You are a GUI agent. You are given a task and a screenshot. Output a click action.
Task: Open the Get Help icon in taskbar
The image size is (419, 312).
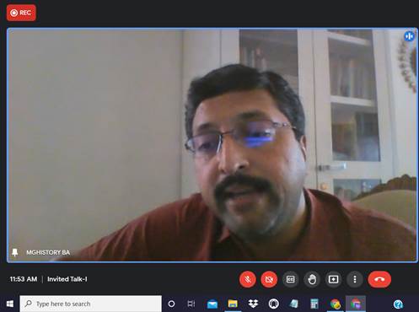pos(398,304)
